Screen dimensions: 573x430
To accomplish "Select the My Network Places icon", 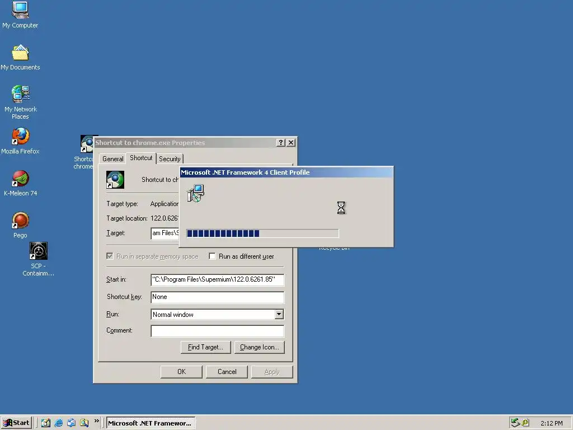I will click(x=21, y=102).
